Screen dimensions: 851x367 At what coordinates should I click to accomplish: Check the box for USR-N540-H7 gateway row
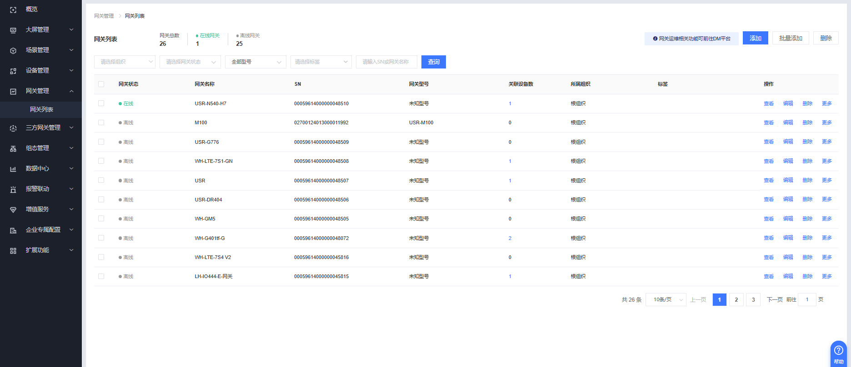point(101,103)
